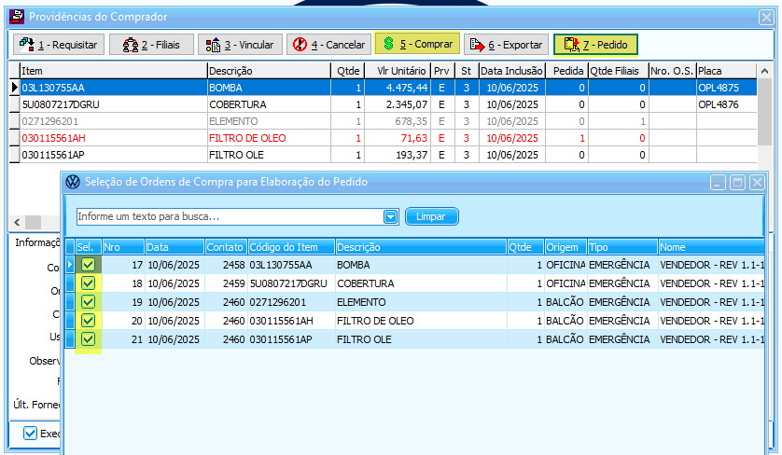Viewport: 782px width, 455px height.
Task: Click the Origem column header
Action: pyautogui.click(x=566, y=247)
